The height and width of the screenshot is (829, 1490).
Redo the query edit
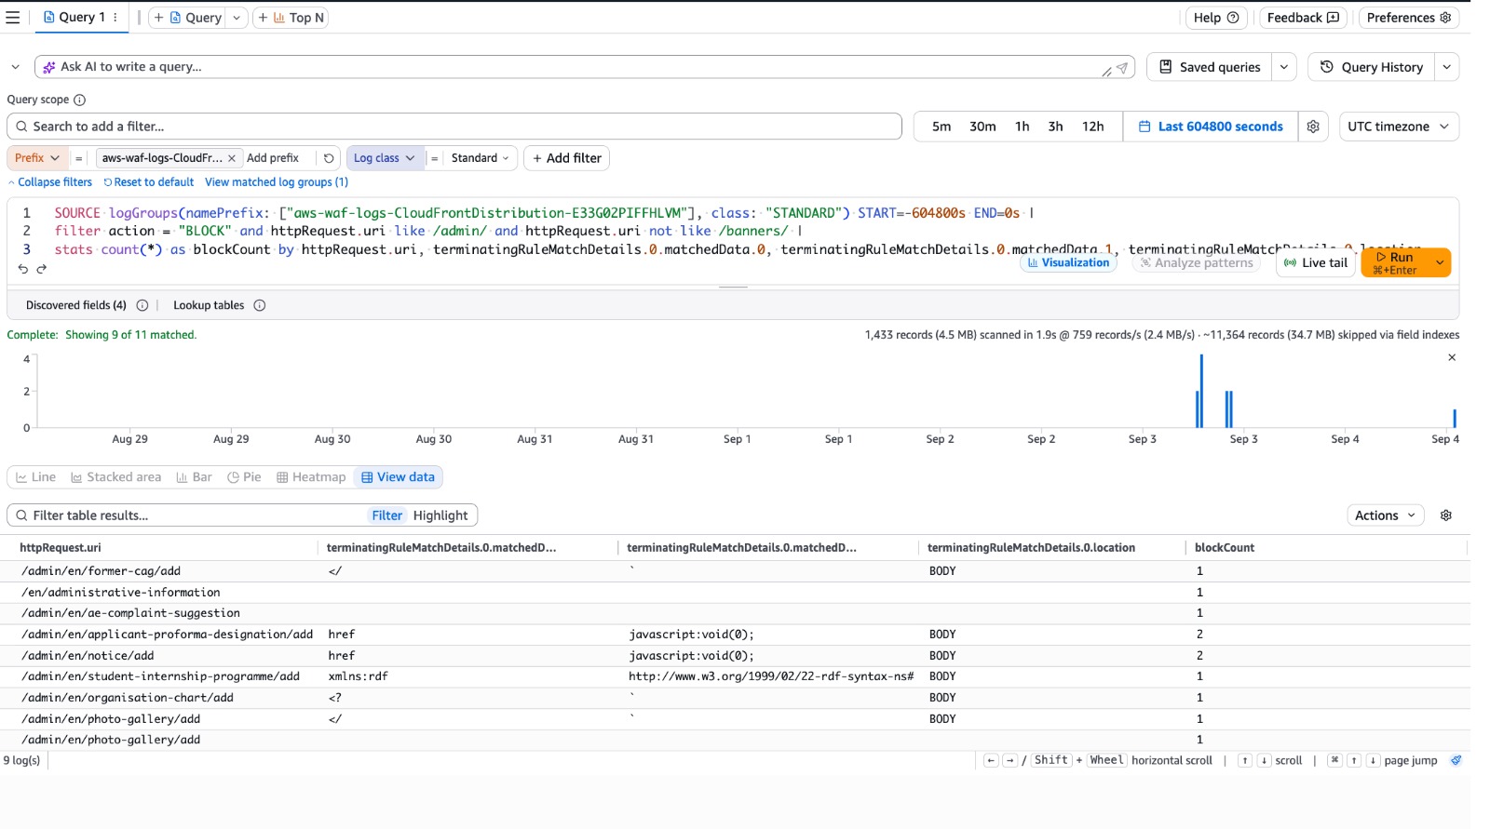pyautogui.click(x=41, y=269)
